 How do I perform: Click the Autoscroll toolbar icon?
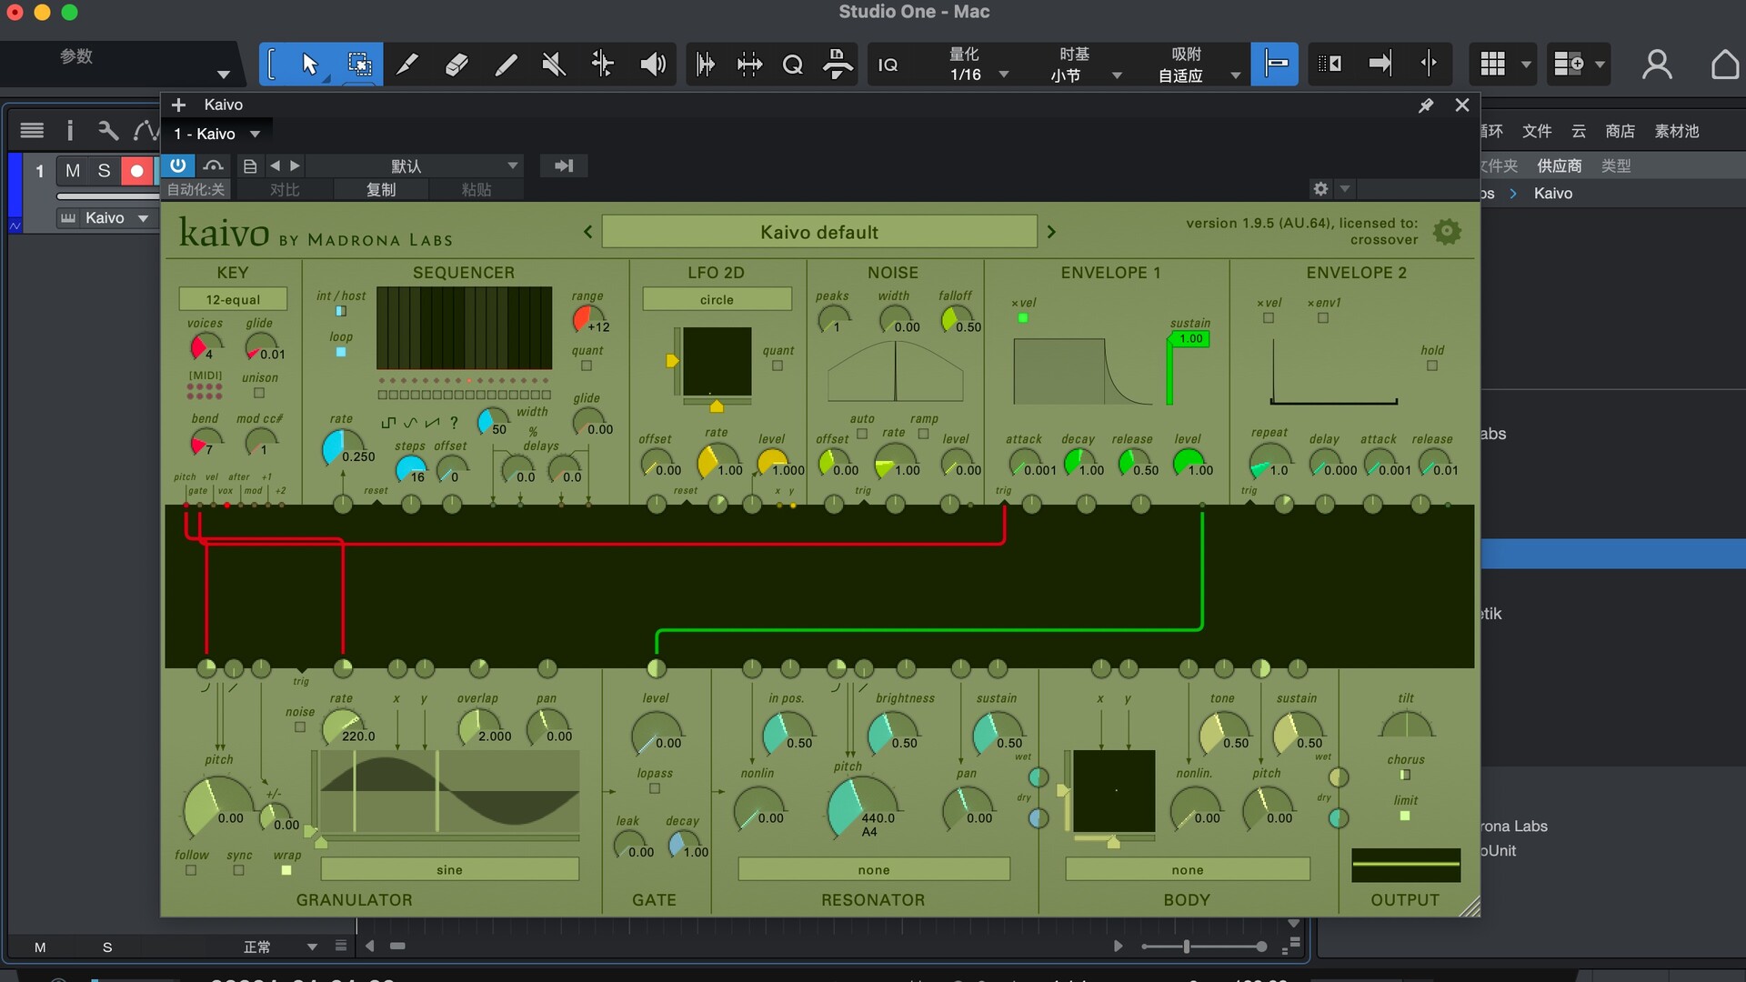click(x=1380, y=65)
